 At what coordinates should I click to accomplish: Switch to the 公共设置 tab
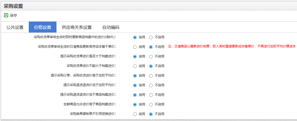click(x=15, y=27)
